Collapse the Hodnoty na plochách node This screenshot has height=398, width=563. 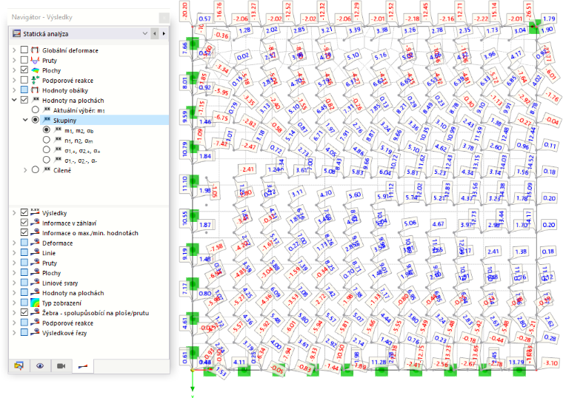(14, 100)
